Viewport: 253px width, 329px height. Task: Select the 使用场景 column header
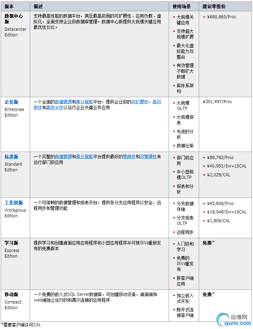tap(181, 6)
